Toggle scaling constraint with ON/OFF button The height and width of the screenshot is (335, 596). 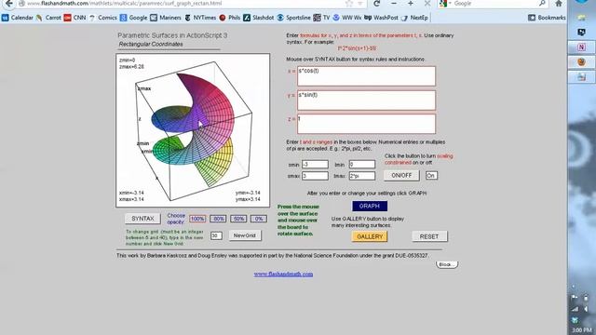click(401, 176)
